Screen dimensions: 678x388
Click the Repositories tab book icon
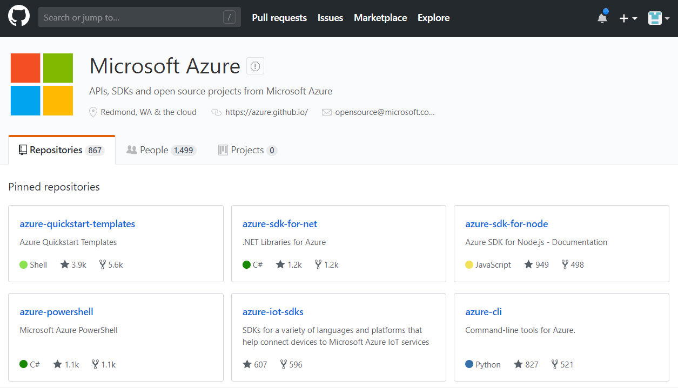pos(23,150)
